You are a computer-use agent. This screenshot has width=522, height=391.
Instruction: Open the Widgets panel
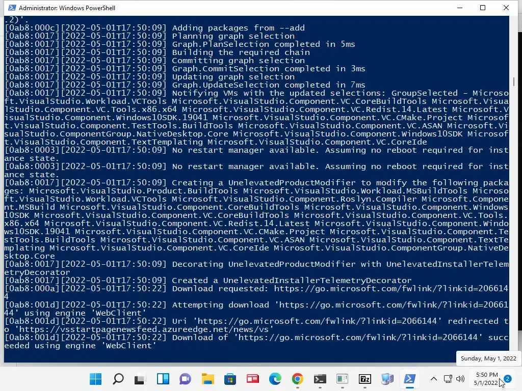coord(163,379)
